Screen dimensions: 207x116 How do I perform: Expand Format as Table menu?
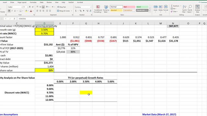tap(106, 9)
